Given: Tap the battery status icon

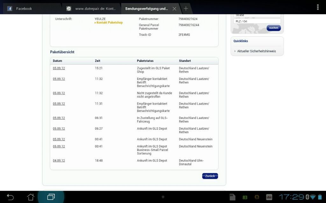Looking at the screenshot, I should pos(320,197).
